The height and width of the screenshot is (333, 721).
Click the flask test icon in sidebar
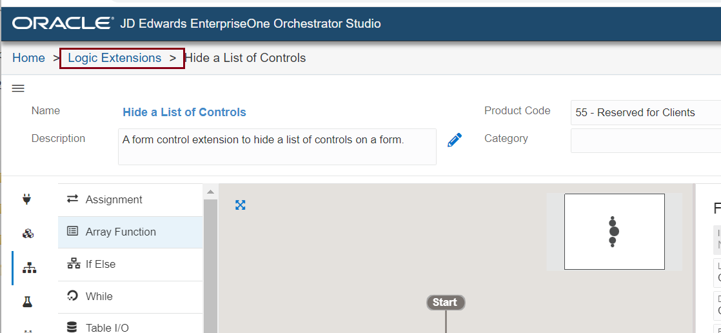27,301
